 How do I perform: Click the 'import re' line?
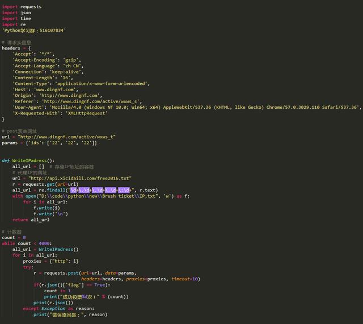pyautogui.click(x=14, y=24)
